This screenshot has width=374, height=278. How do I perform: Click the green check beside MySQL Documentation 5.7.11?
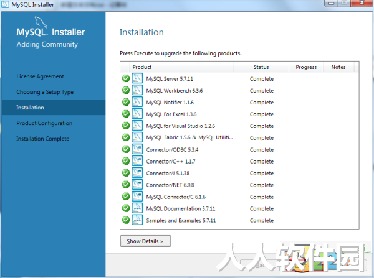pos(126,208)
